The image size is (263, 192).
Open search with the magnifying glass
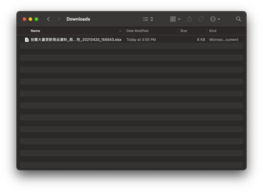click(x=238, y=19)
